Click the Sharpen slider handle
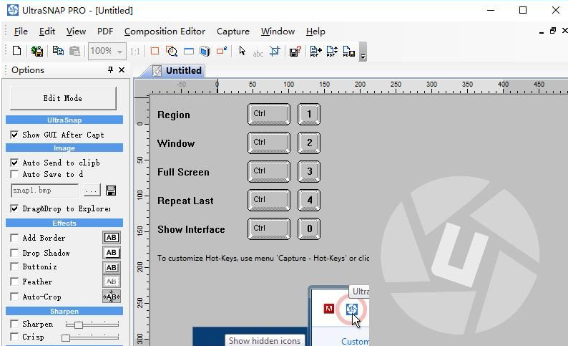The height and width of the screenshot is (346, 568). coord(79,325)
